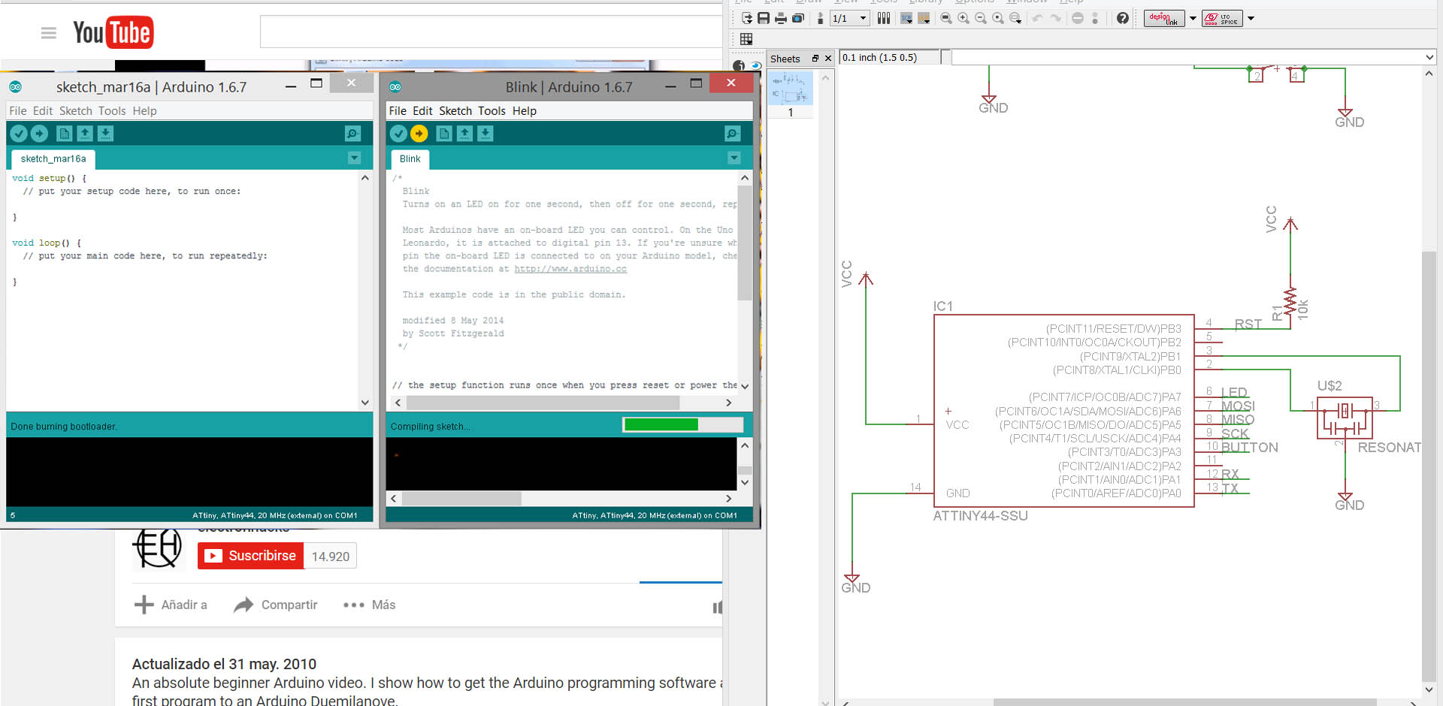1443x706 pixels.
Task: Click the Open file icon in EAGLE
Action: [747, 18]
